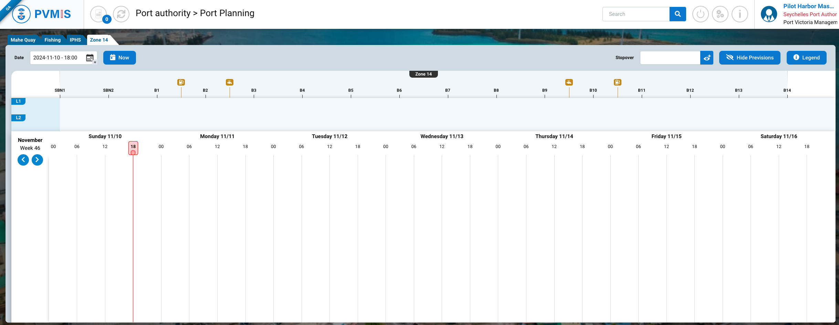The width and height of the screenshot is (839, 325).
Task: Click the add stopover eye-plus button
Action: pyautogui.click(x=707, y=58)
